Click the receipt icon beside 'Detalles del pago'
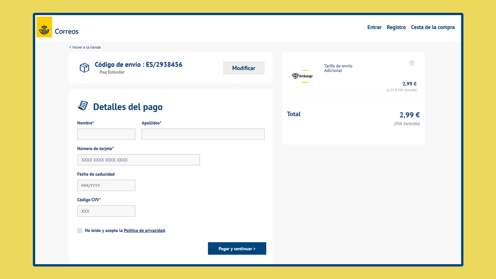Viewport: 496px width, 279px height. 83,105
